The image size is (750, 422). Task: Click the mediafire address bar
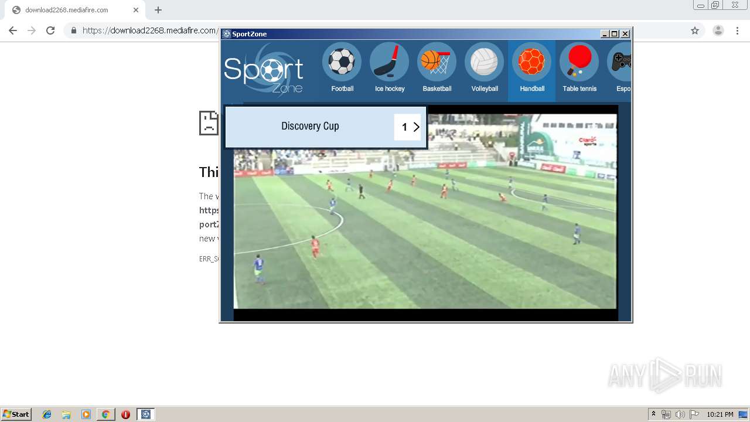[149, 30]
